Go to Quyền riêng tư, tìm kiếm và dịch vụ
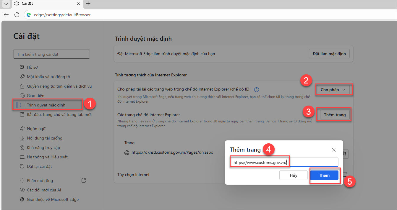 (x=59, y=86)
